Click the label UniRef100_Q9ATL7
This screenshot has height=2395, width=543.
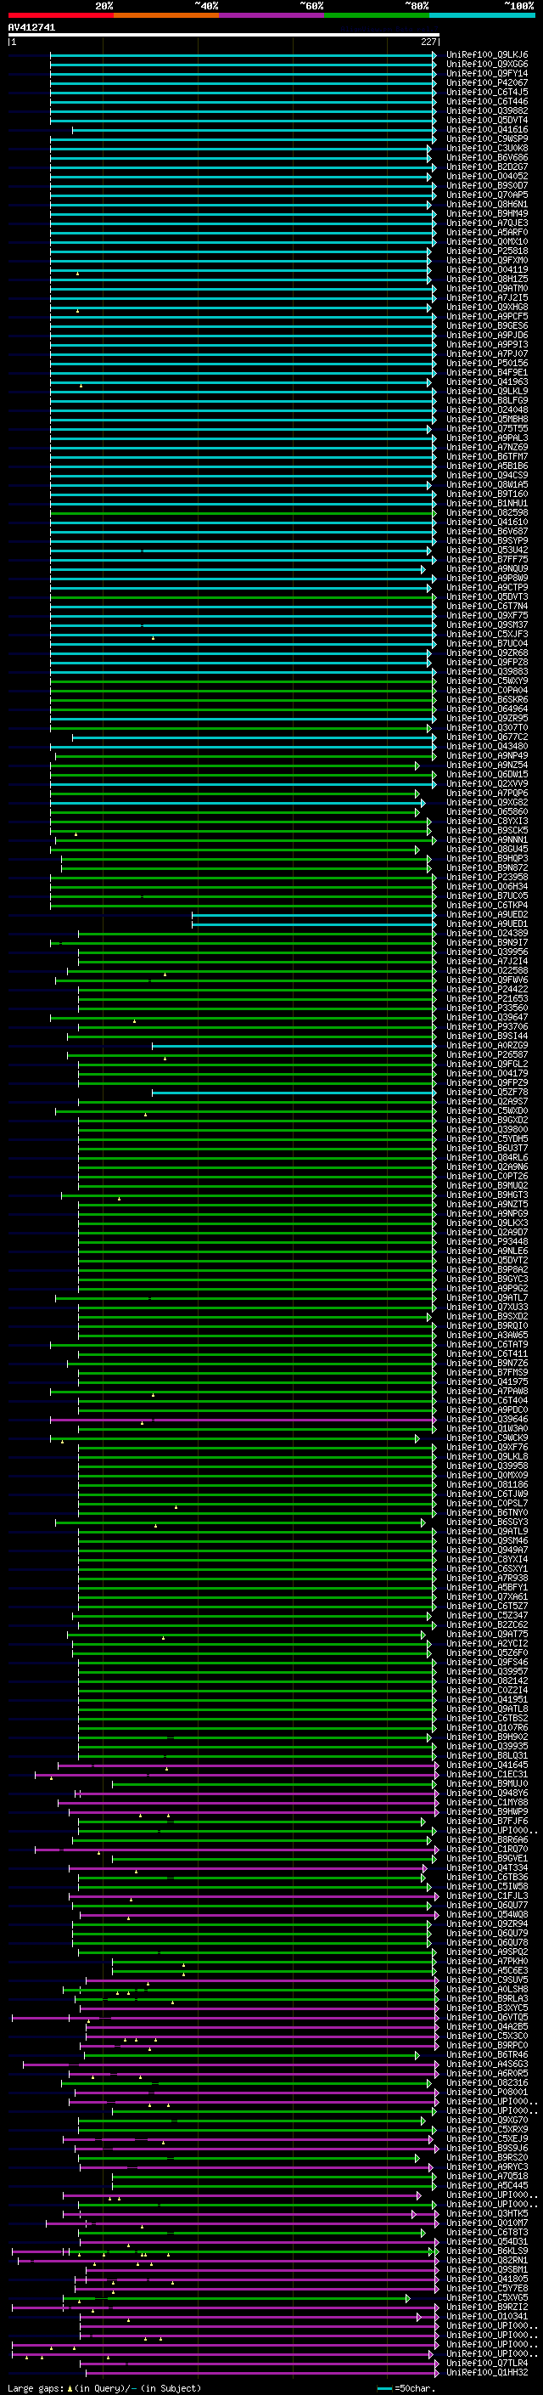pyautogui.click(x=486, y=1298)
